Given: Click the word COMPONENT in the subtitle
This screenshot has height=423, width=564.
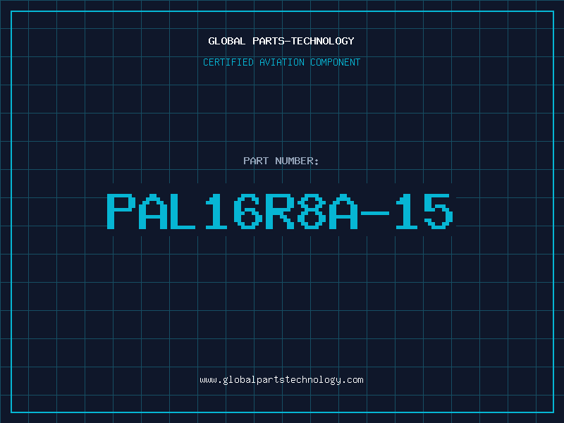Looking at the screenshot, I should pos(336,62).
